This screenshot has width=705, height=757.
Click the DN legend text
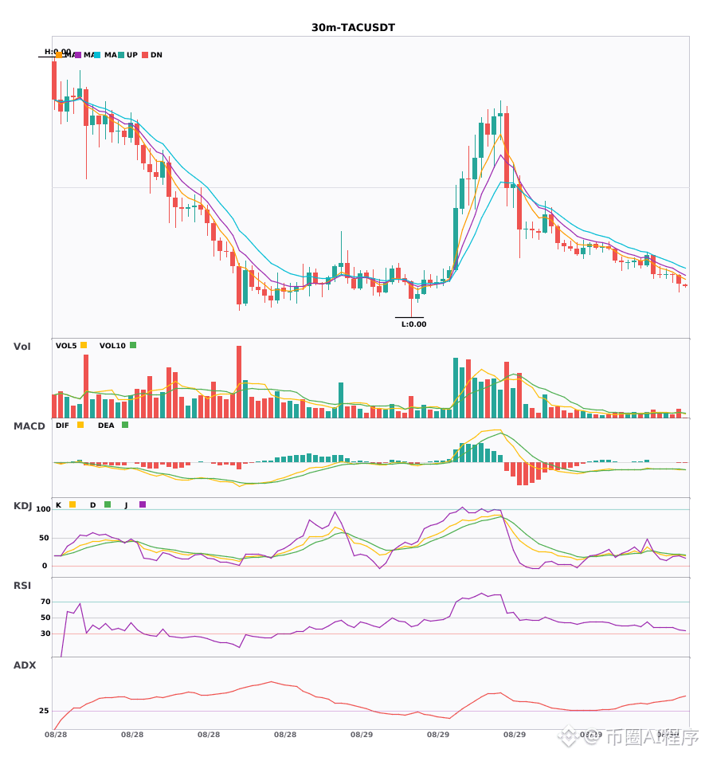point(156,55)
